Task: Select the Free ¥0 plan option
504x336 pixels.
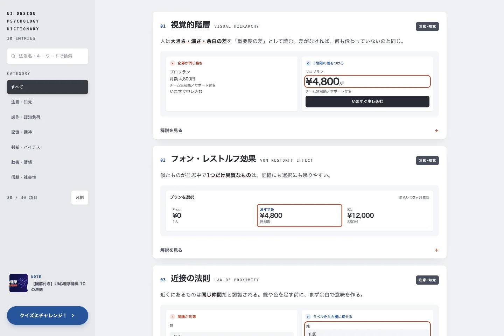Action: (x=213, y=216)
